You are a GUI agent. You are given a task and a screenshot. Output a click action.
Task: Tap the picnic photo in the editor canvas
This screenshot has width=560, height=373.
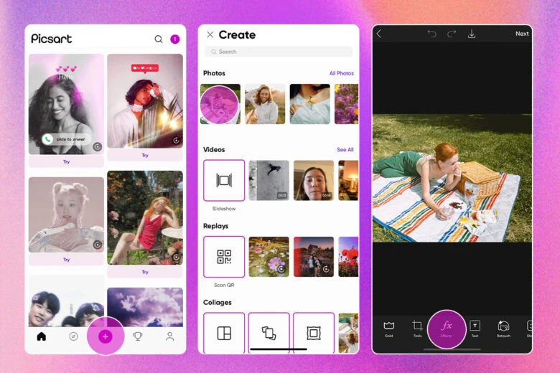(452, 178)
